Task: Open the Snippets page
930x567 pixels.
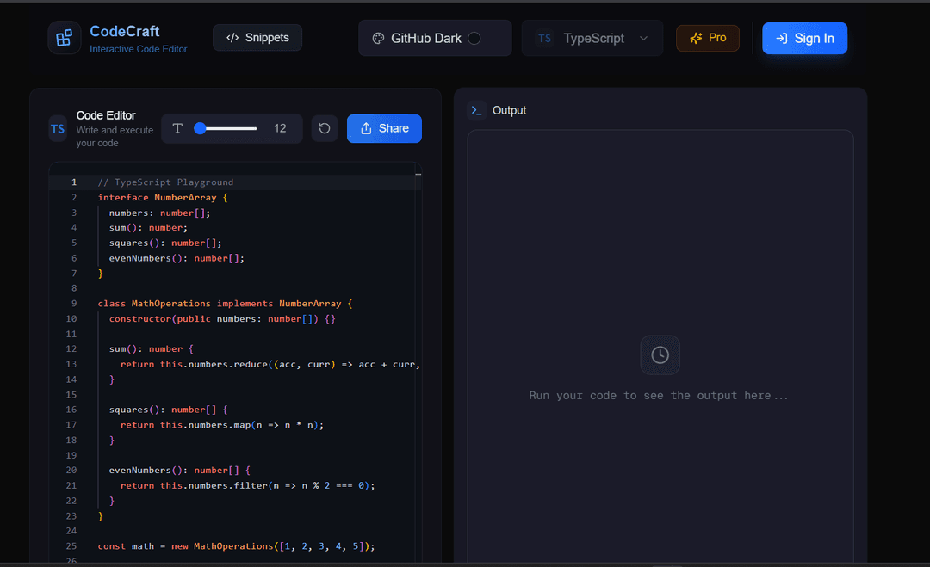Action: click(257, 38)
